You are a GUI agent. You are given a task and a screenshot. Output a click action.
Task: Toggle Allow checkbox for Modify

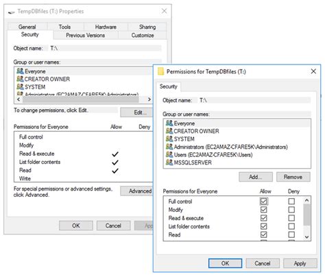point(263,210)
